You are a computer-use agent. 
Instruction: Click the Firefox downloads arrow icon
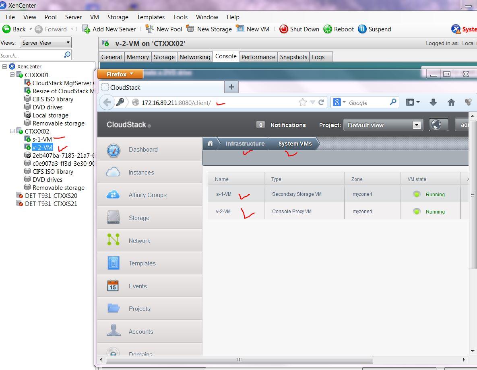pos(433,103)
